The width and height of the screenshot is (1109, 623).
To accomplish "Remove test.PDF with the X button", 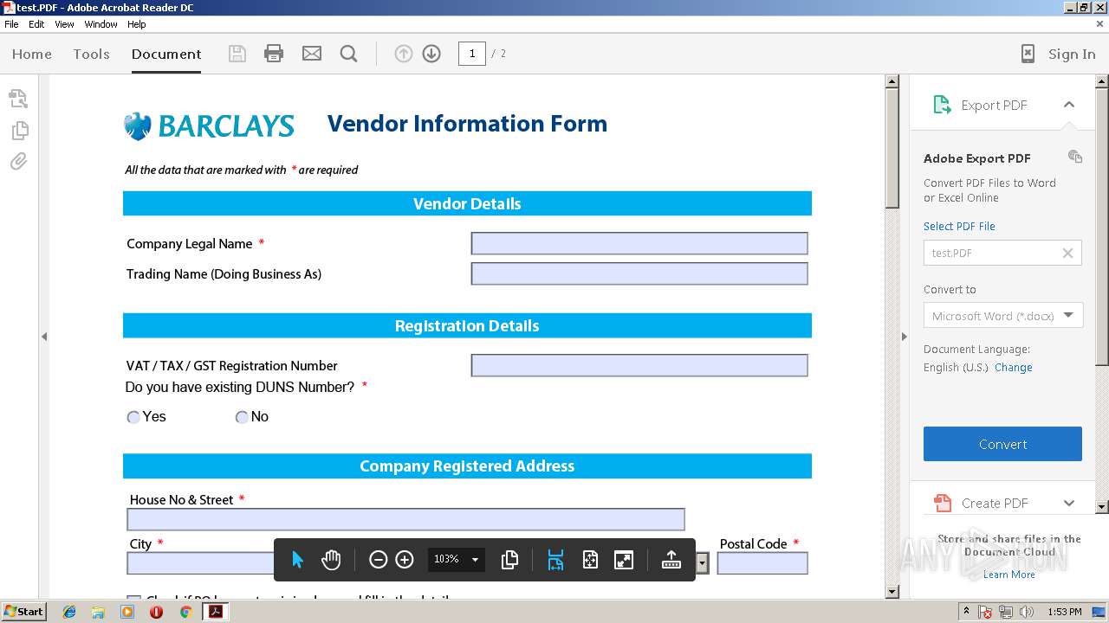I will 1067,253.
